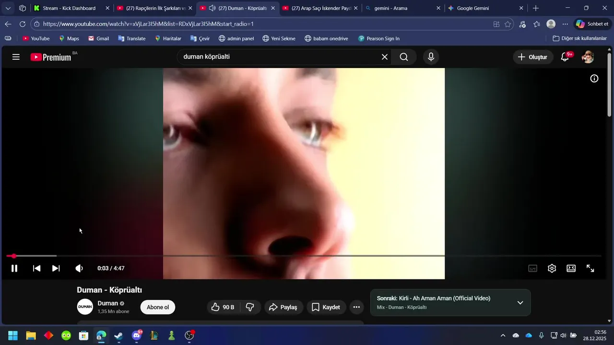Toggle subtitles/closed captions in the player
Image resolution: width=614 pixels, height=345 pixels.
pyautogui.click(x=532, y=268)
